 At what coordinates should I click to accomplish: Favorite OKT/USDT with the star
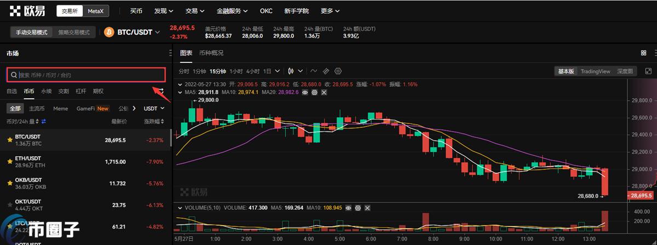click(x=10, y=205)
